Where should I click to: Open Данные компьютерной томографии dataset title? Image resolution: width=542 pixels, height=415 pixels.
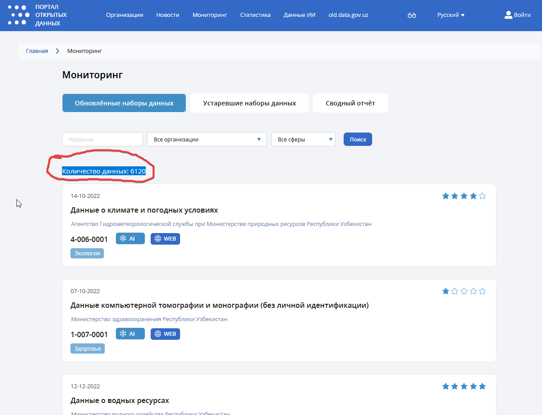pyautogui.click(x=219, y=305)
